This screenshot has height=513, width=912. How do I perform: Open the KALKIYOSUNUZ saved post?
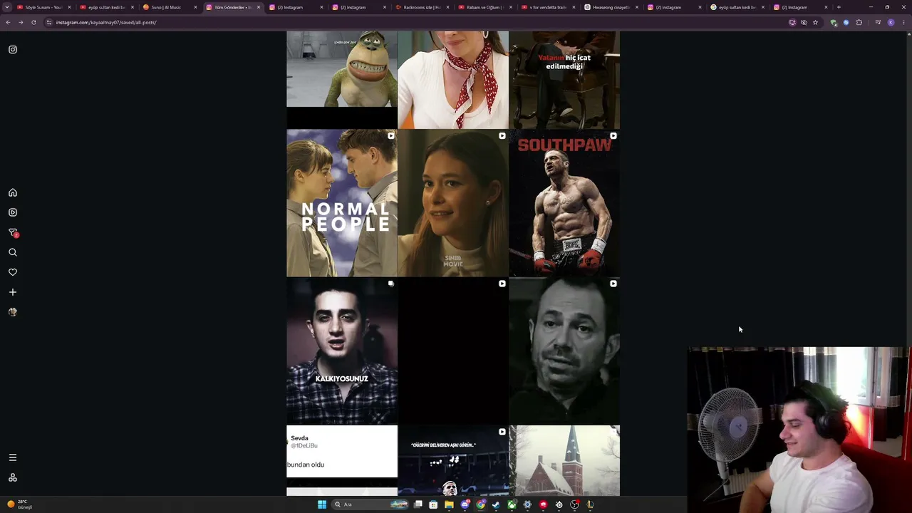pos(342,351)
